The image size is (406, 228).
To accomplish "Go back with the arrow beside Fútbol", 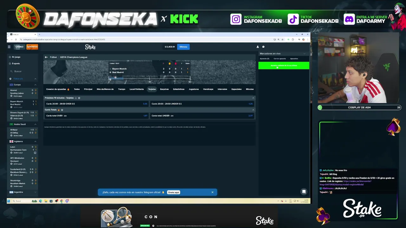I will tap(46, 57).
